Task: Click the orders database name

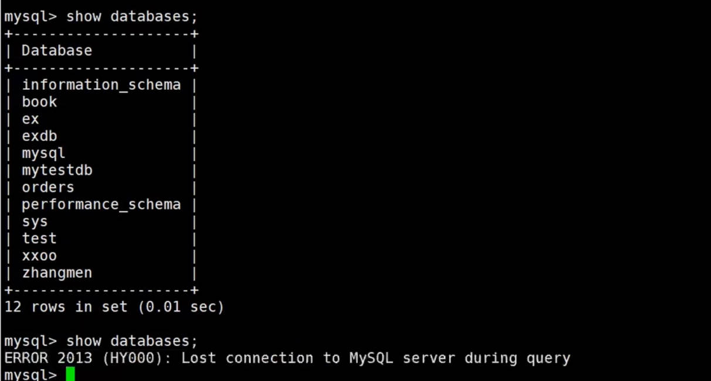Action: (x=48, y=187)
